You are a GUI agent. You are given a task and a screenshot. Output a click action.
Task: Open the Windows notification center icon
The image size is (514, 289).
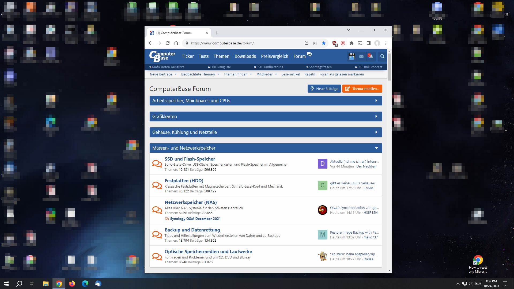point(505,284)
